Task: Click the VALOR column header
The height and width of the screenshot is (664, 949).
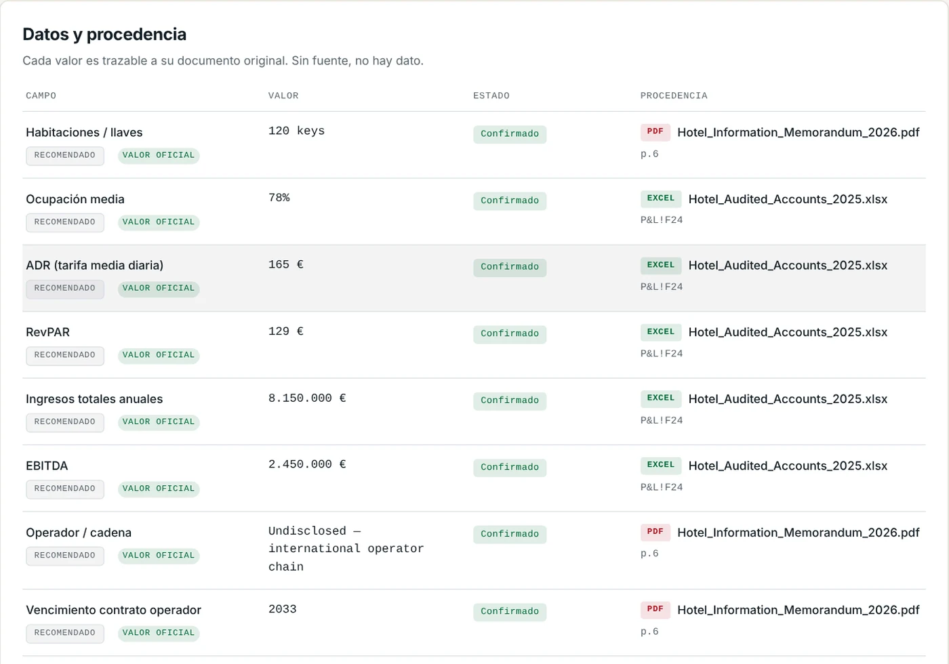Action: click(283, 96)
